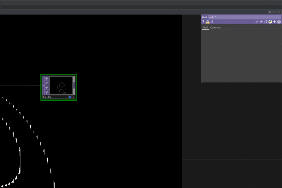This screenshot has height=188, width=282.
Task: Click the pencil edit icon in parameter header
Action: click(257, 22)
